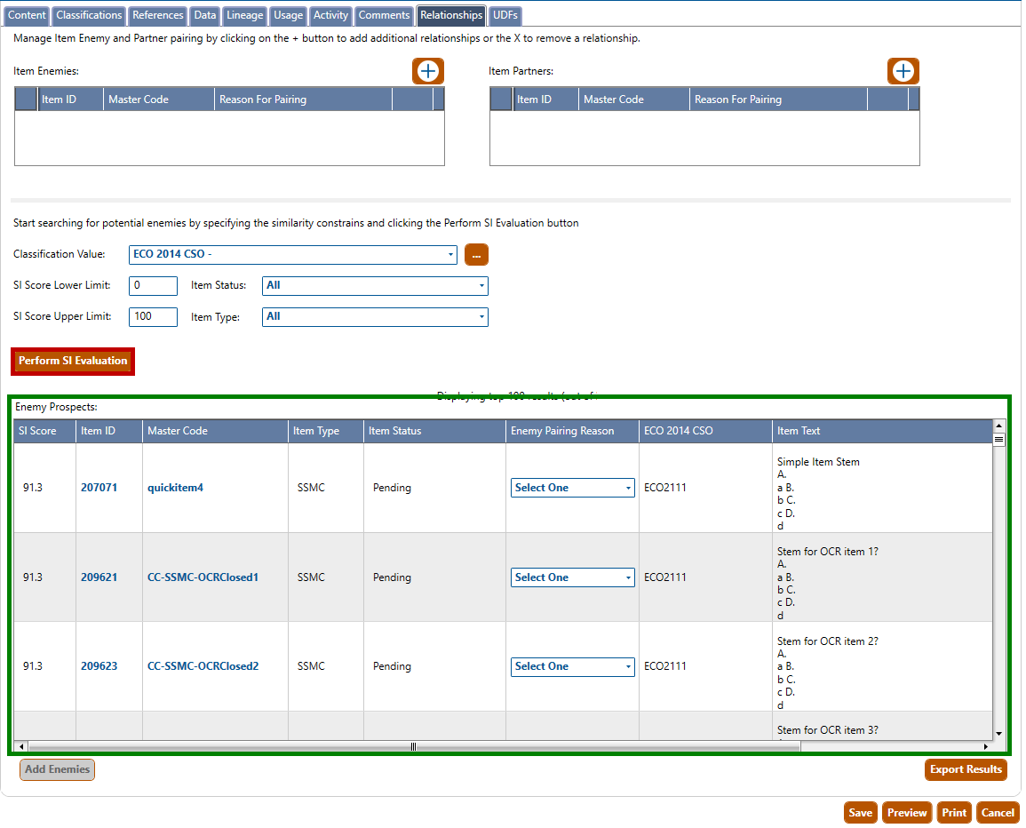Open the Item Status dropdown
Image resolution: width=1026 pixels, height=828 pixels.
(374, 285)
